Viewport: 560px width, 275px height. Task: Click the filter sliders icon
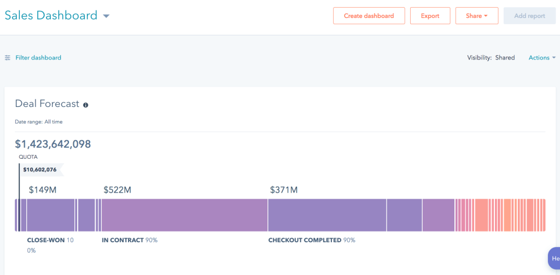(8, 58)
